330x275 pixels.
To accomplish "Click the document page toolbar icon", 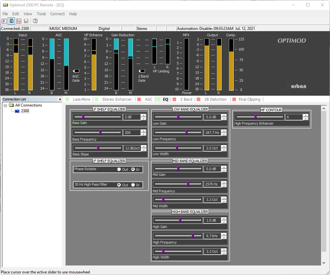I will click(11, 21).
